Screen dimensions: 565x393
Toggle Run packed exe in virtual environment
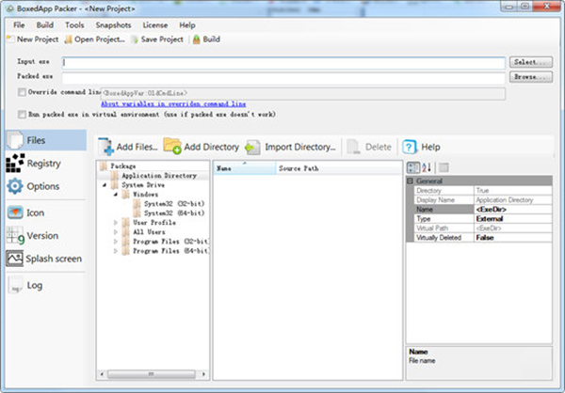[22, 114]
